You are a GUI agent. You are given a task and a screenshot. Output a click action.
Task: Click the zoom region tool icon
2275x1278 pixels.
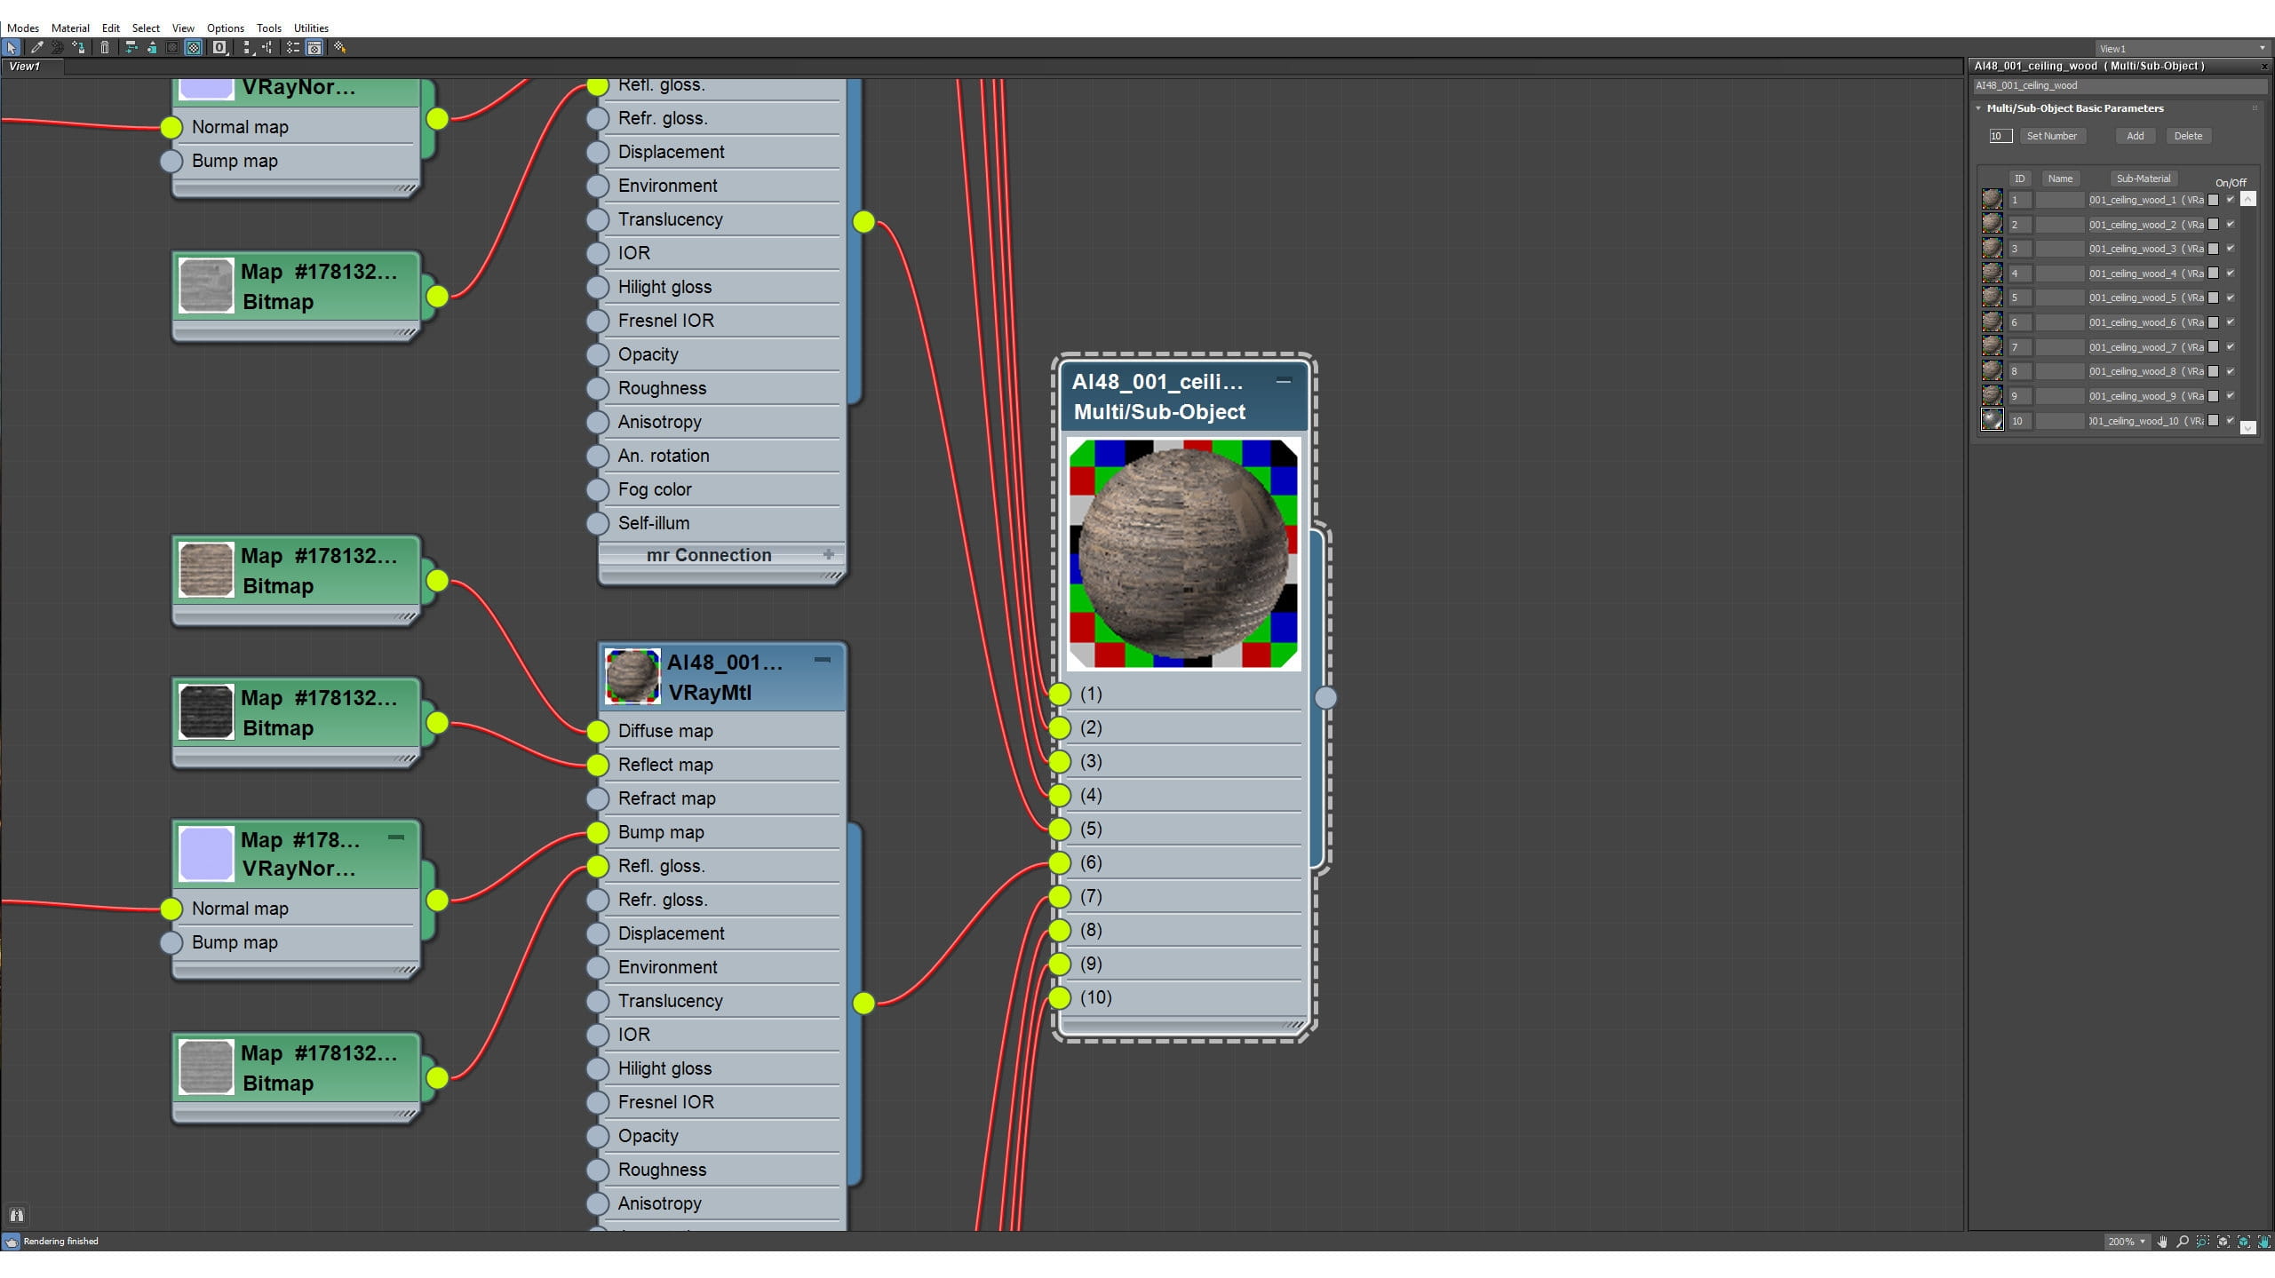2203,1242
